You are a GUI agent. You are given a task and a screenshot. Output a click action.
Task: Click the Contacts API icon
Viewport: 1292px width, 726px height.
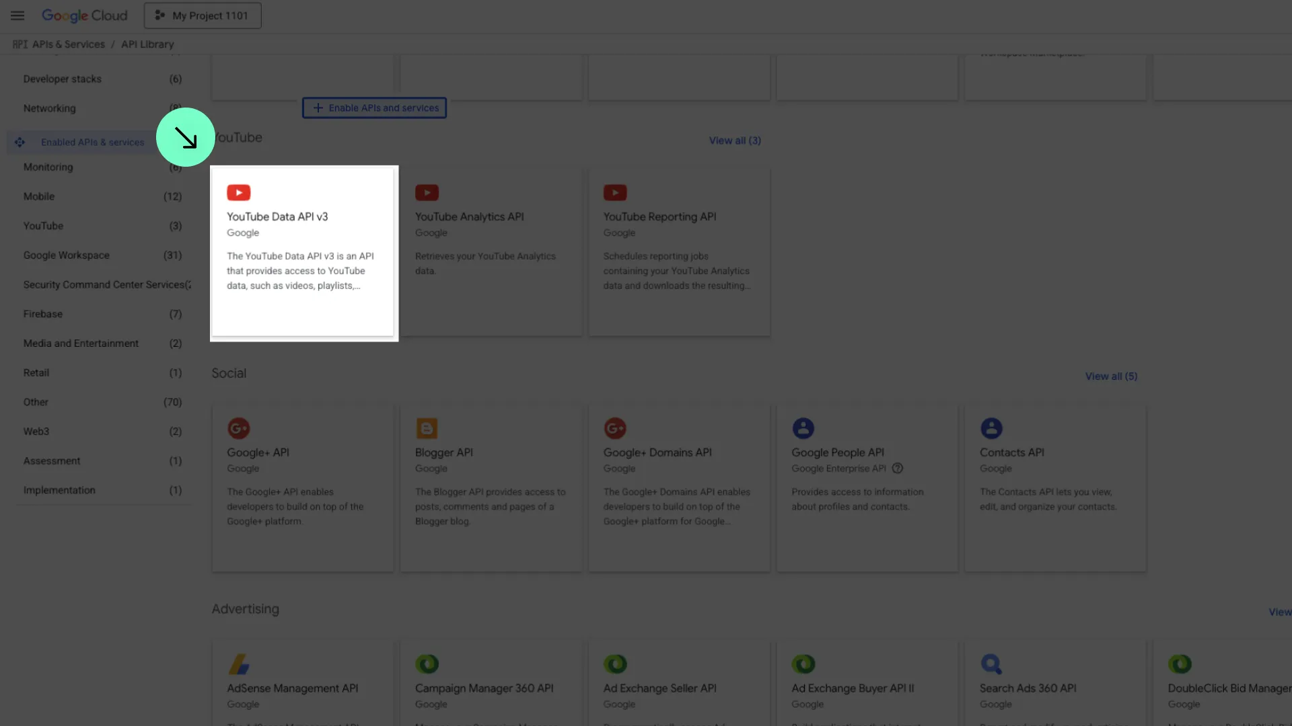(x=992, y=428)
